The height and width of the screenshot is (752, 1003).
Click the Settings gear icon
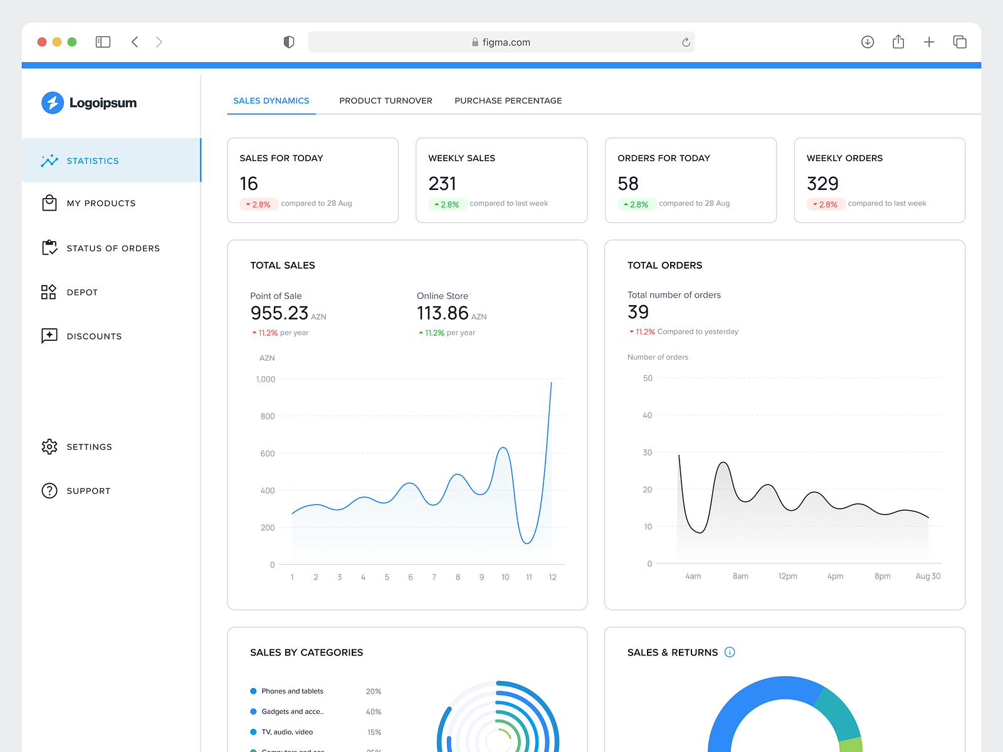(x=50, y=447)
